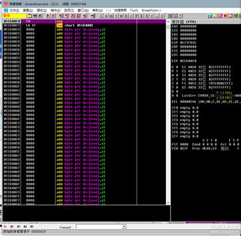The width and height of the screenshot is (241, 236).
Task: Click the Trace over toolbar icon
Action: coord(78,16)
